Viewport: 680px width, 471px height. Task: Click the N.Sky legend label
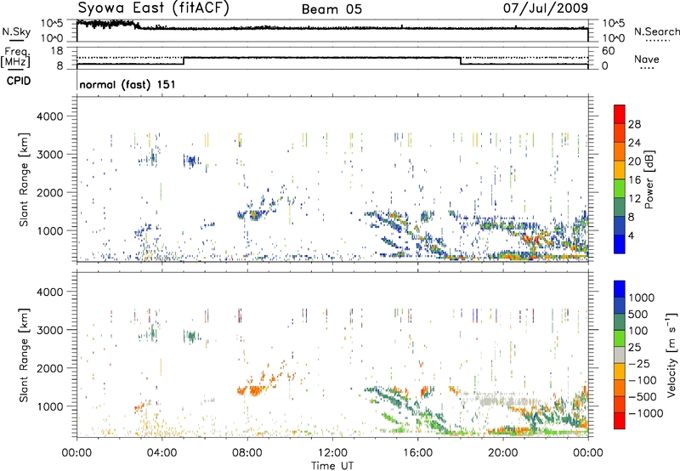tap(16, 31)
